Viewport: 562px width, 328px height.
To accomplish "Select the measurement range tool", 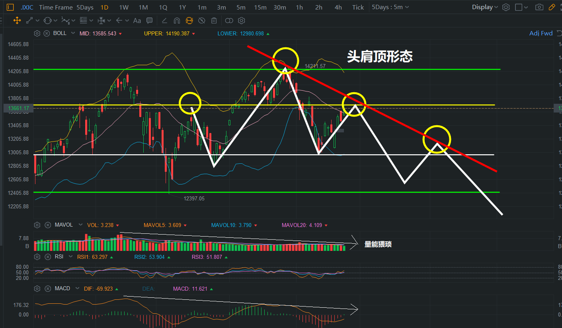I will (101, 21).
